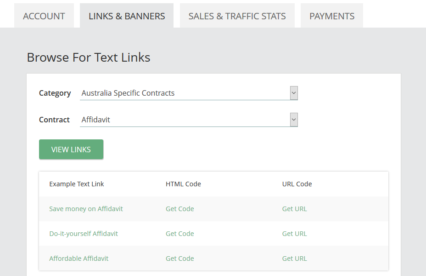The height and width of the screenshot is (276, 426).
Task: Click the URL Code column header
Action: 297,184
